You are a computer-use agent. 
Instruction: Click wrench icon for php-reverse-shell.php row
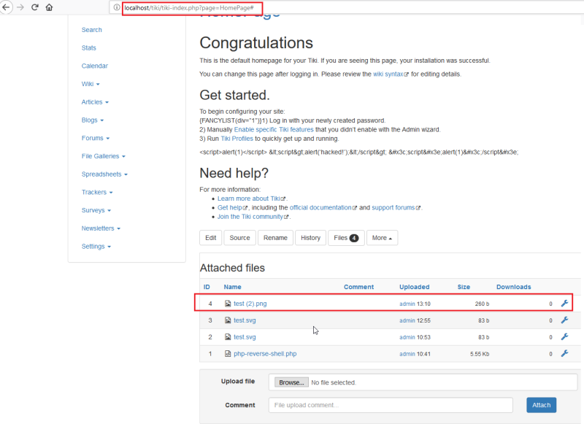(x=564, y=354)
